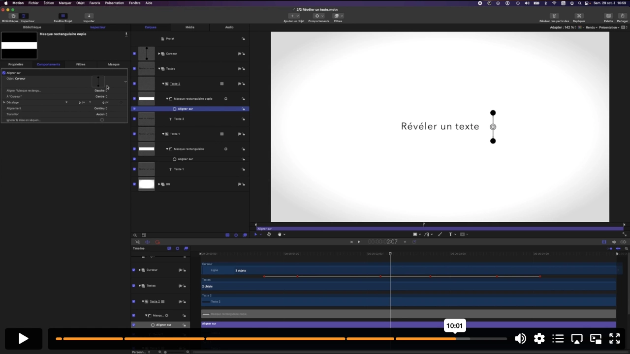Image resolution: width=630 pixels, height=354 pixels.
Task: Click the AirPlay icon in video player
Action: pyautogui.click(x=577, y=338)
